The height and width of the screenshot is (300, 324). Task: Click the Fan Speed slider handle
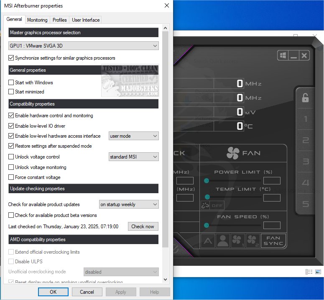point(207,225)
